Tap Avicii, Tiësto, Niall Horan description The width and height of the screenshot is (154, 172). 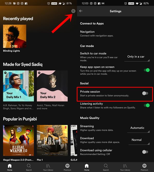[x=51, y=107]
